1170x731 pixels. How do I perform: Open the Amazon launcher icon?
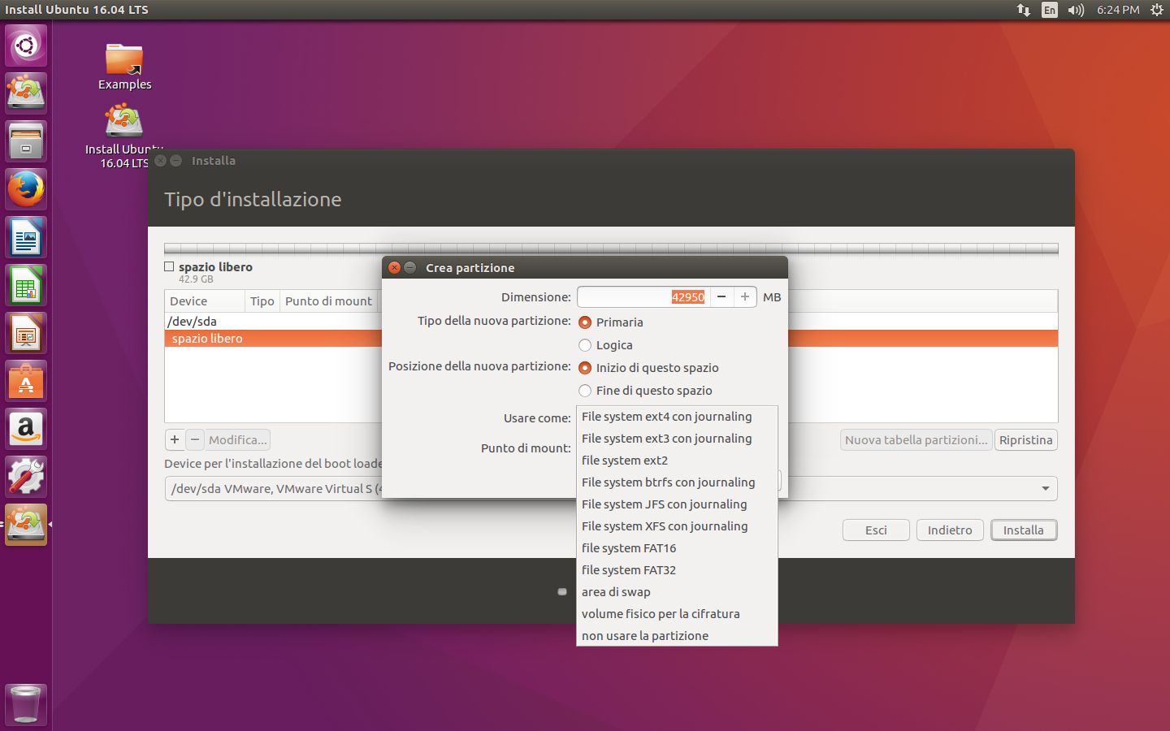(25, 428)
